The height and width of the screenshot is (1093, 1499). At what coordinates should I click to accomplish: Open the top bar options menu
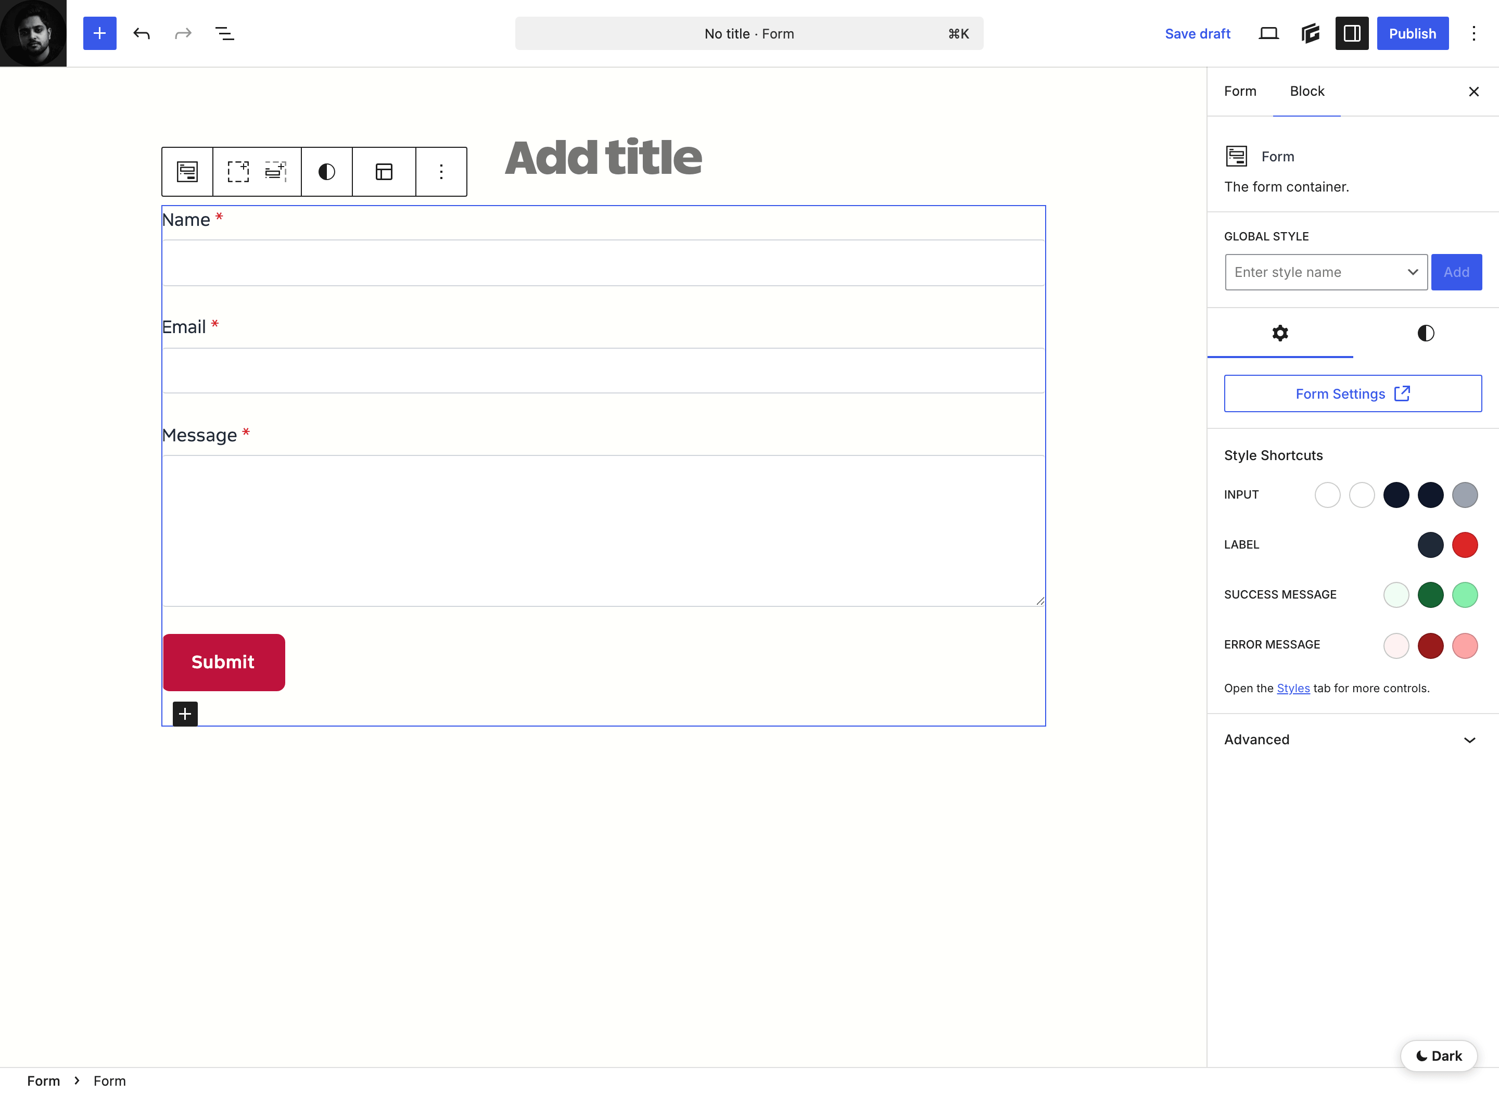tap(1474, 33)
